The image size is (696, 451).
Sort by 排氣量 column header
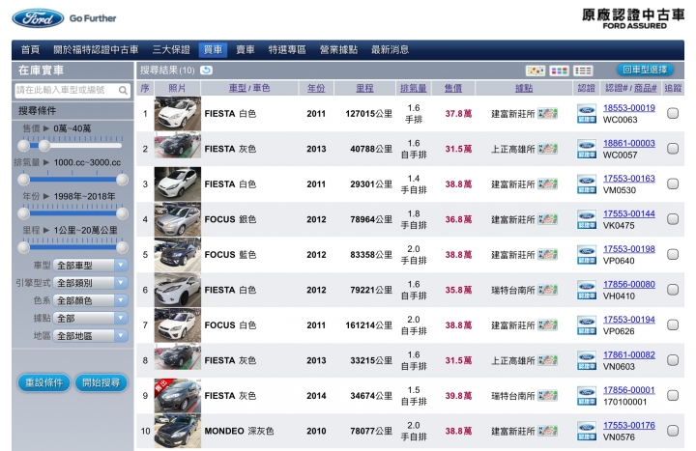pos(414,88)
